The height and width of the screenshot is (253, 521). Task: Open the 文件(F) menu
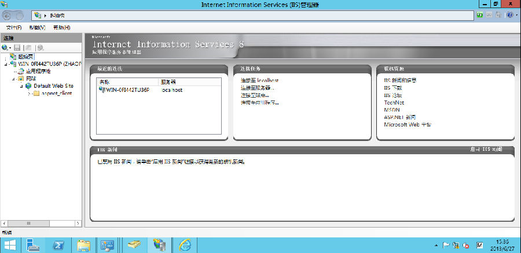pos(14,28)
